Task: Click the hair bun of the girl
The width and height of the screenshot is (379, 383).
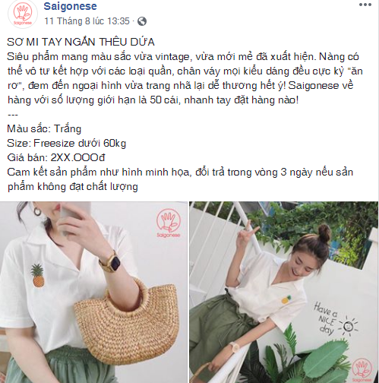Action: [324, 233]
